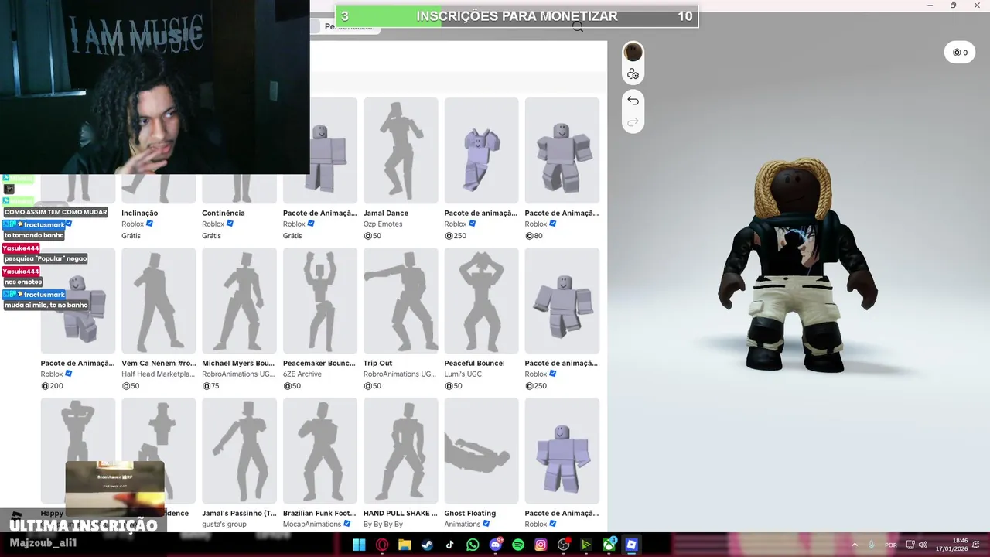Screen dimensions: 990x557
Task: Click the grayed redo arrow icon
Action: pyautogui.click(x=633, y=122)
